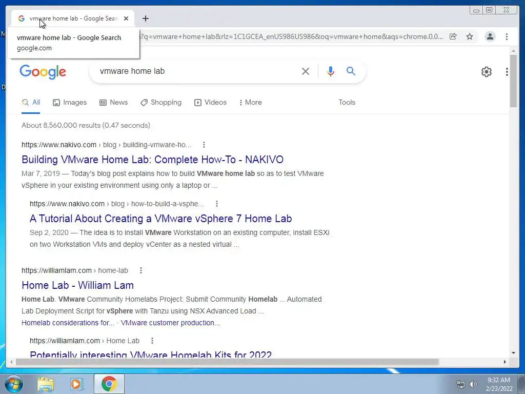Click horizontal scrollbar right arrow
525x394 pixels.
tap(505, 362)
